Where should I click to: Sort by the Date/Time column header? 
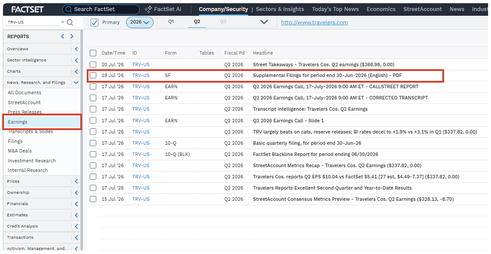(x=113, y=53)
